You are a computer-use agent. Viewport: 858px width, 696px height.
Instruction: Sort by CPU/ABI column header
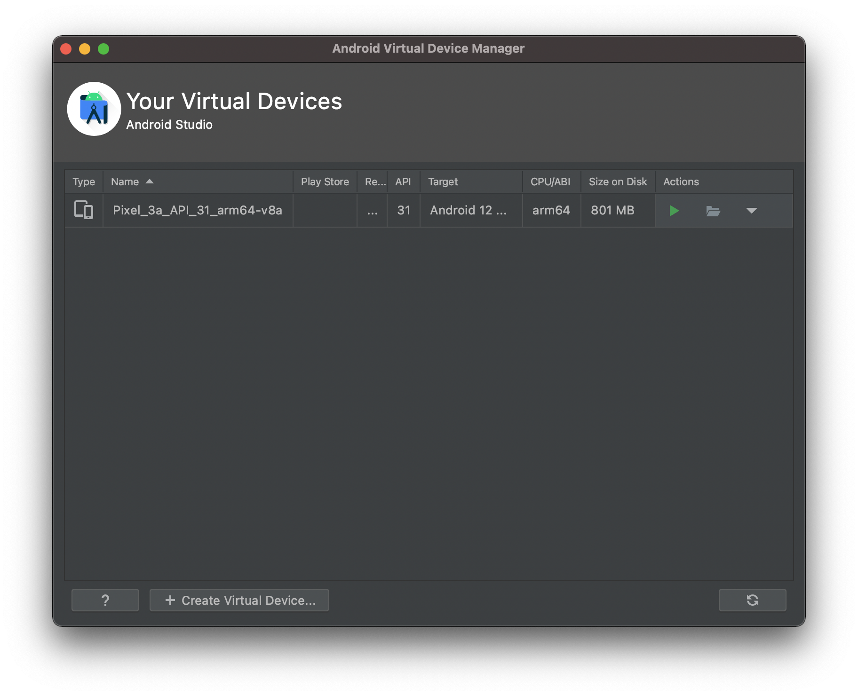(551, 182)
